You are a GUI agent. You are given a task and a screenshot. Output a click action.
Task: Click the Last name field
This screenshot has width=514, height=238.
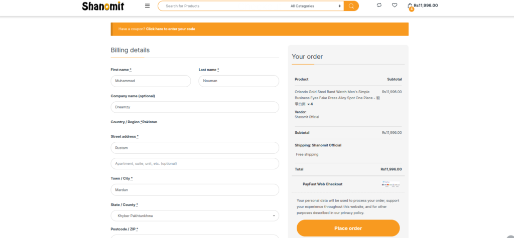[x=238, y=81]
